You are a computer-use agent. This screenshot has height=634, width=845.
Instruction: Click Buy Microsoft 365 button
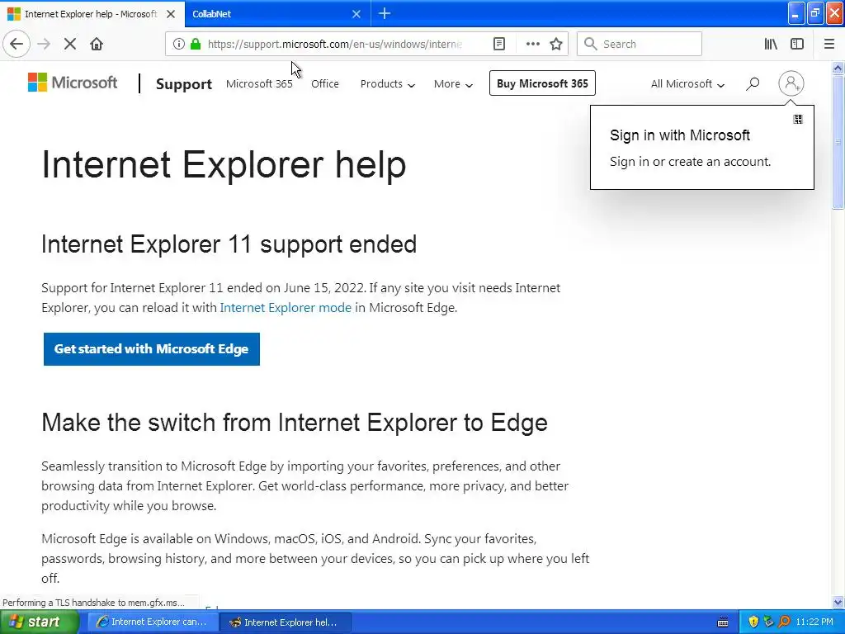pyautogui.click(x=542, y=83)
